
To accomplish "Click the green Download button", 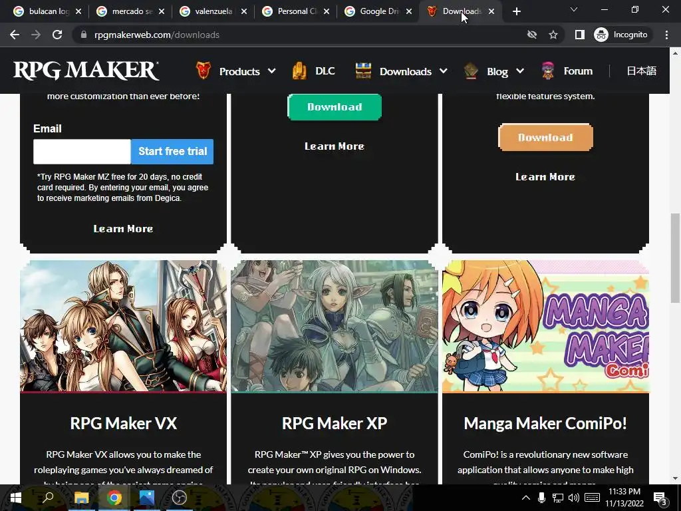I will tap(335, 107).
